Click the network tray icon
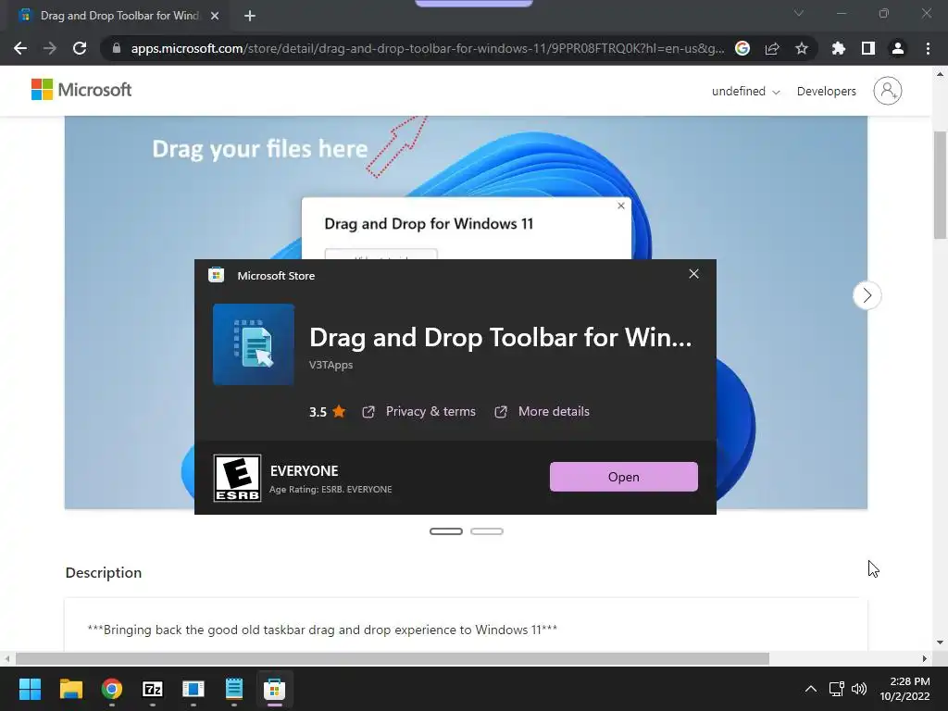The height and width of the screenshot is (711, 948). pyautogui.click(x=836, y=689)
